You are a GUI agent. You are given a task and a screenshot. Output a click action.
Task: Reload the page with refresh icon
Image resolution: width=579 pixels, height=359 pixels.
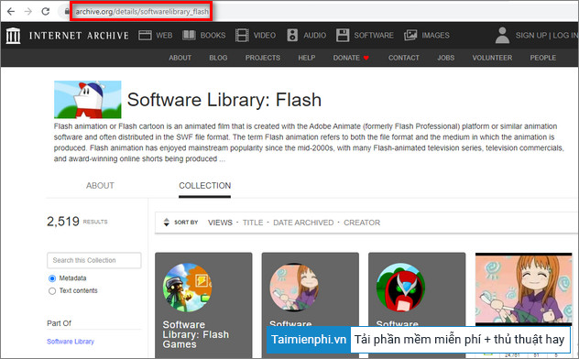coord(46,11)
